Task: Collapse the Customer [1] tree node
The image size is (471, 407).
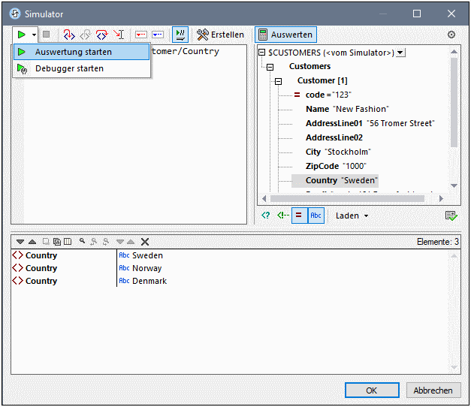Action: [x=278, y=80]
